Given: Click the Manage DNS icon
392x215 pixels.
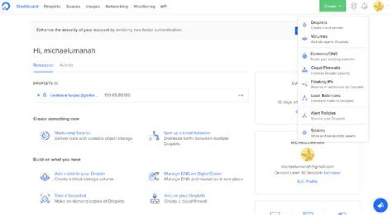Looking at the screenshot, I should pos(154,176).
